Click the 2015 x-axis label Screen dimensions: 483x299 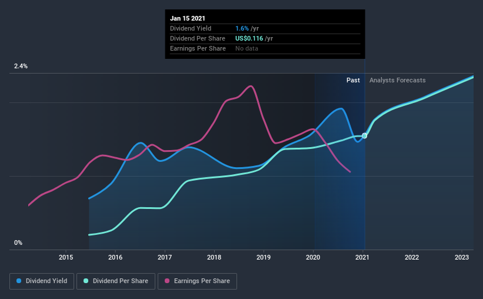(x=66, y=257)
